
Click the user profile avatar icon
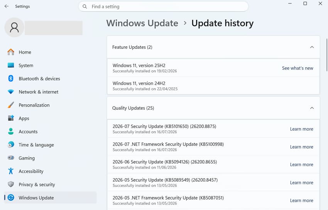pos(14,27)
